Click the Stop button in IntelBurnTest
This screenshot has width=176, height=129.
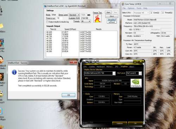[115, 12]
